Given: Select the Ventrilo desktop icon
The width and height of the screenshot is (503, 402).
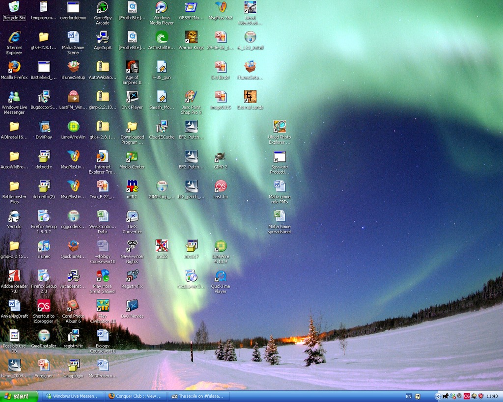Looking at the screenshot, I should [14, 216].
